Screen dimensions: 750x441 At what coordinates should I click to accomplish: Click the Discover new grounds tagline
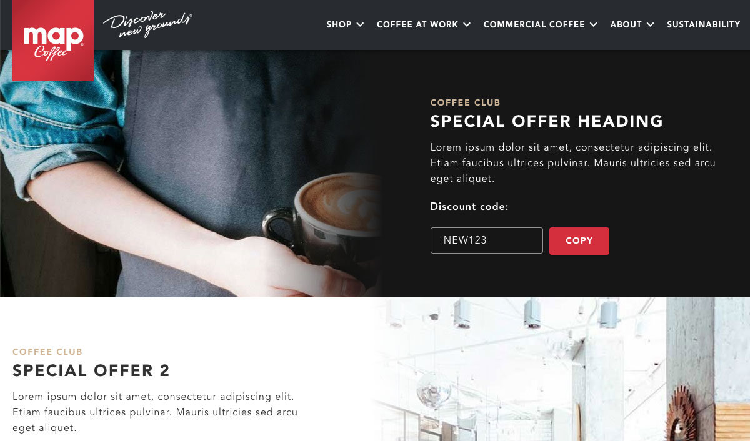(147, 25)
